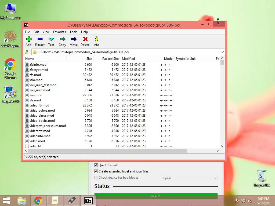Click the Action Center flag icon
Screen dimensions: 275x206
[237, 201]
